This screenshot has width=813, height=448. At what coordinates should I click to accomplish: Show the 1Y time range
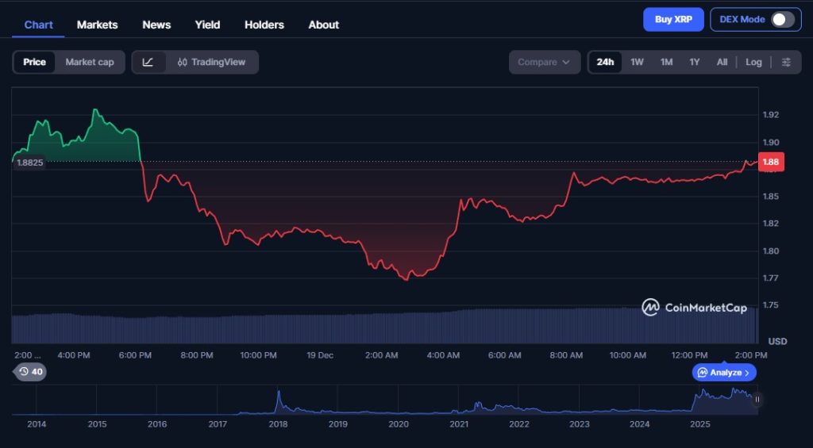pos(694,62)
